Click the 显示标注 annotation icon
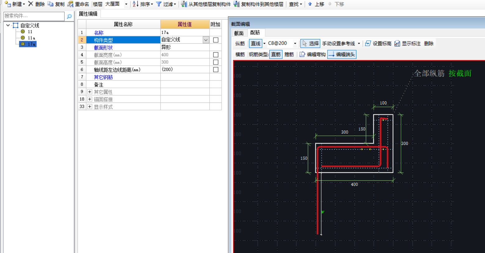The image size is (485, 253). (x=397, y=43)
